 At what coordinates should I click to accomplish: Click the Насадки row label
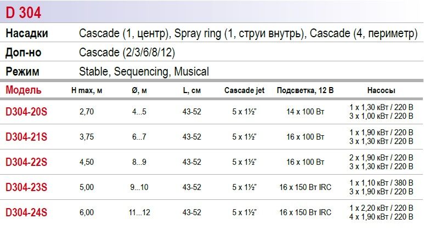coord(27,33)
